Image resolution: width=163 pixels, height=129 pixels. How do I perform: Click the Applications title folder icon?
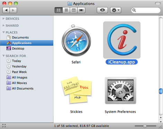[x=70, y=4]
